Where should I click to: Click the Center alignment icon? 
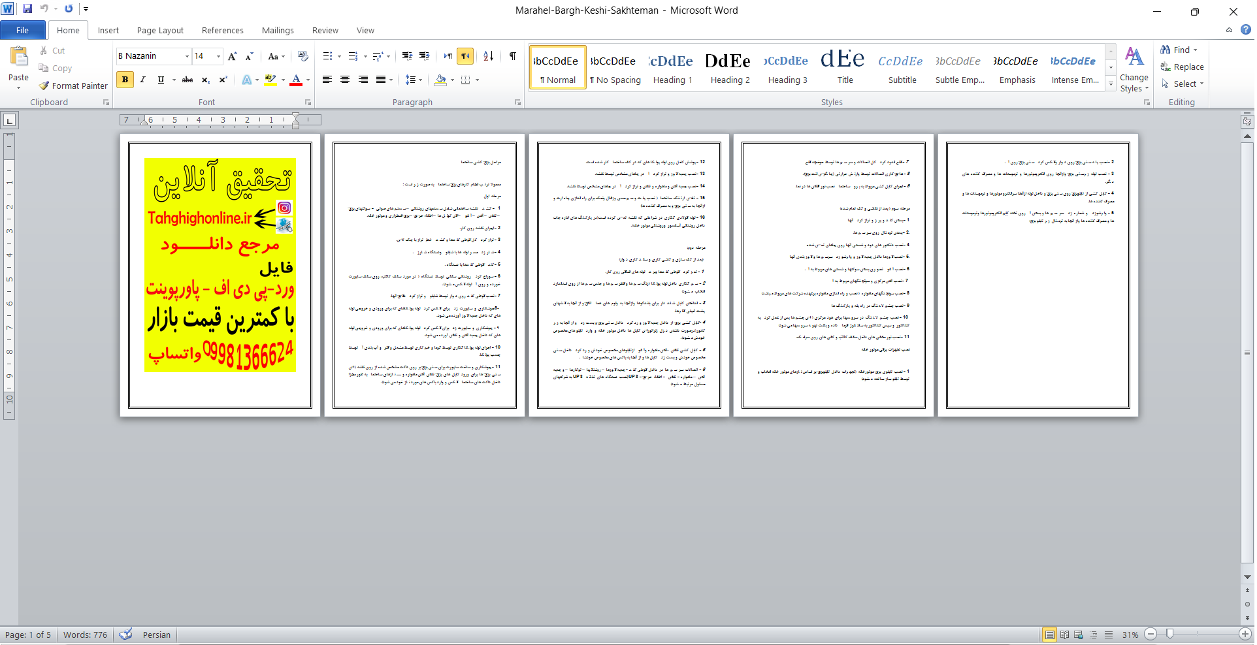pos(345,80)
